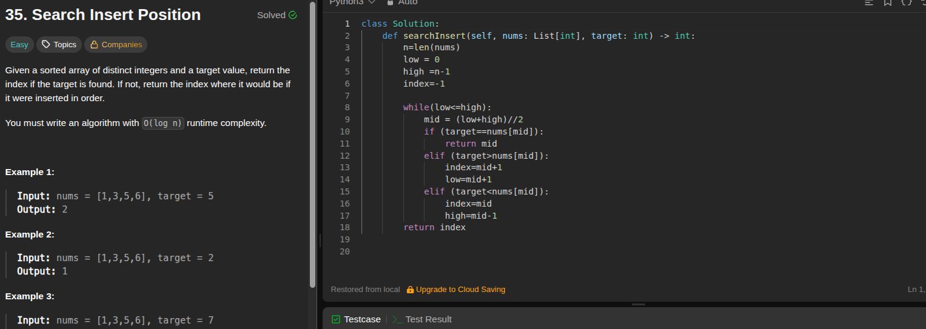Image resolution: width=926 pixels, height=329 pixels.
Task: Click the lock icon on Companies badge
Action: [x=94, y=44]
